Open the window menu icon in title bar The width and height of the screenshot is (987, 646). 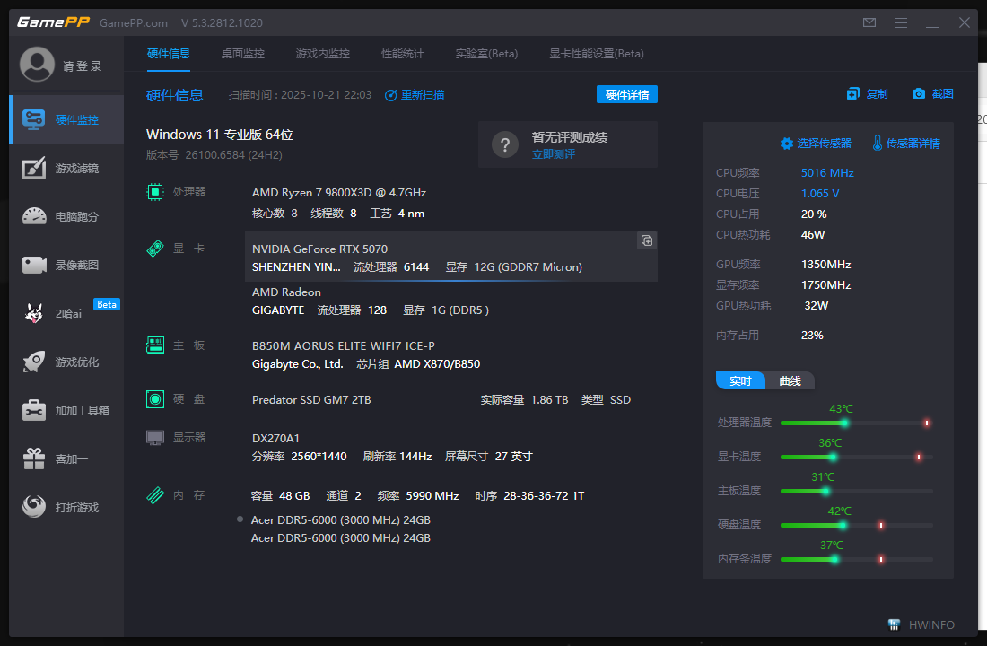click(x=901, y=22)
